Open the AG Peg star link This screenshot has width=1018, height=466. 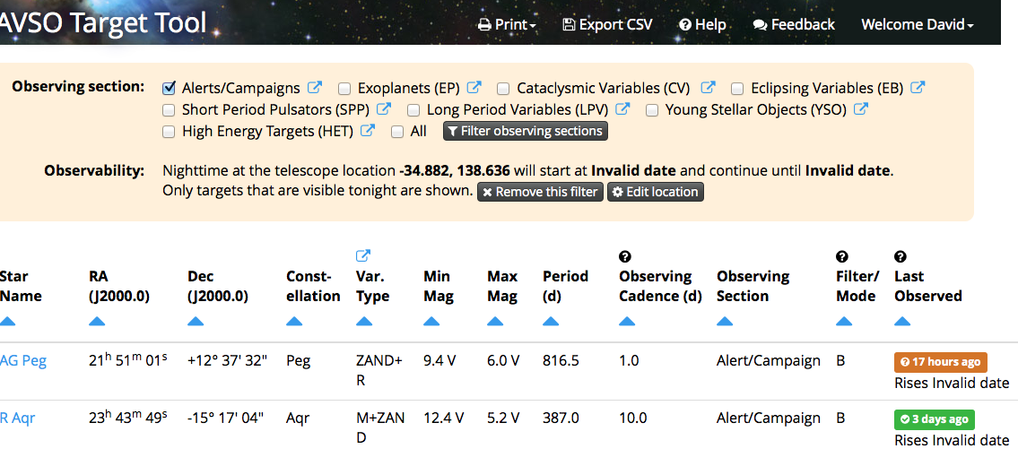[x=23, y=361]
